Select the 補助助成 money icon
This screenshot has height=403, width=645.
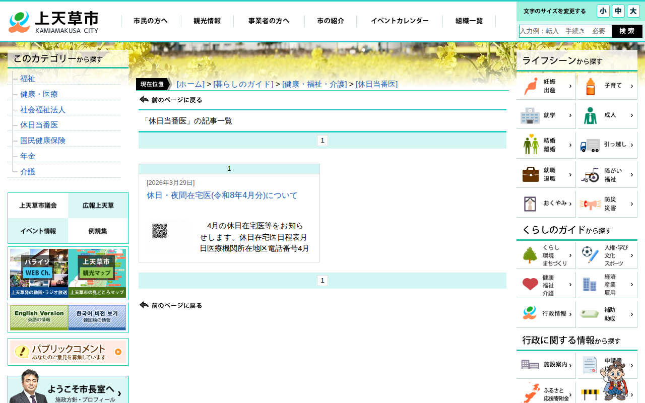point(607,314)
